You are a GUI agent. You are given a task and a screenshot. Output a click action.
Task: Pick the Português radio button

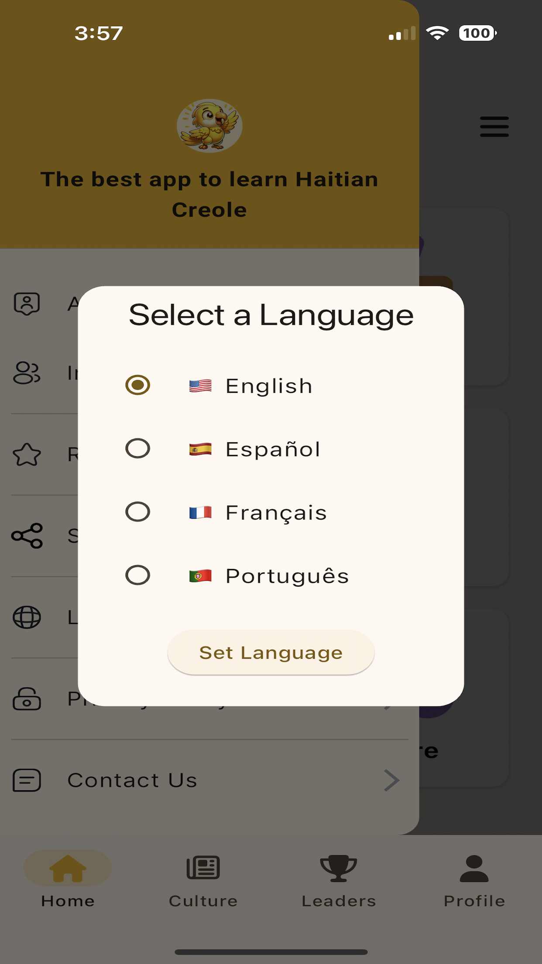click(137, 575)
